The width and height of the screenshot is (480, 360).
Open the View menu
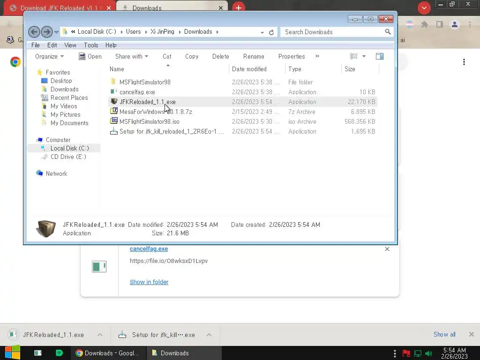pyautogui.click(x=70, y=45)
